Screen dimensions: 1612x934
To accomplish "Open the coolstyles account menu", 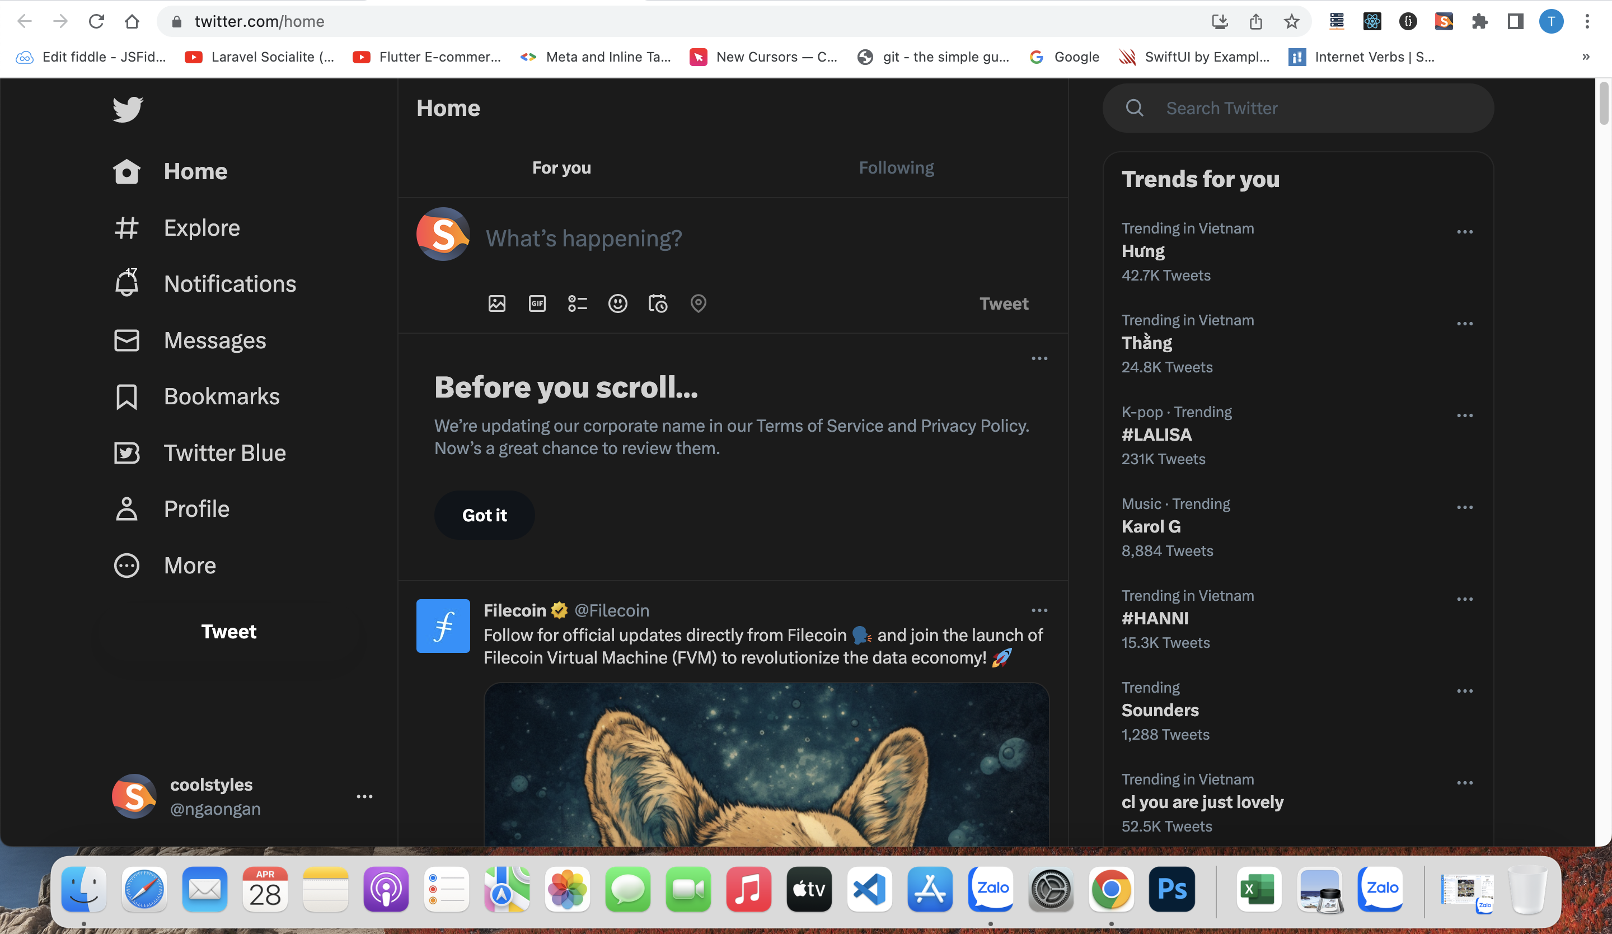I will [x=364, y=796].
